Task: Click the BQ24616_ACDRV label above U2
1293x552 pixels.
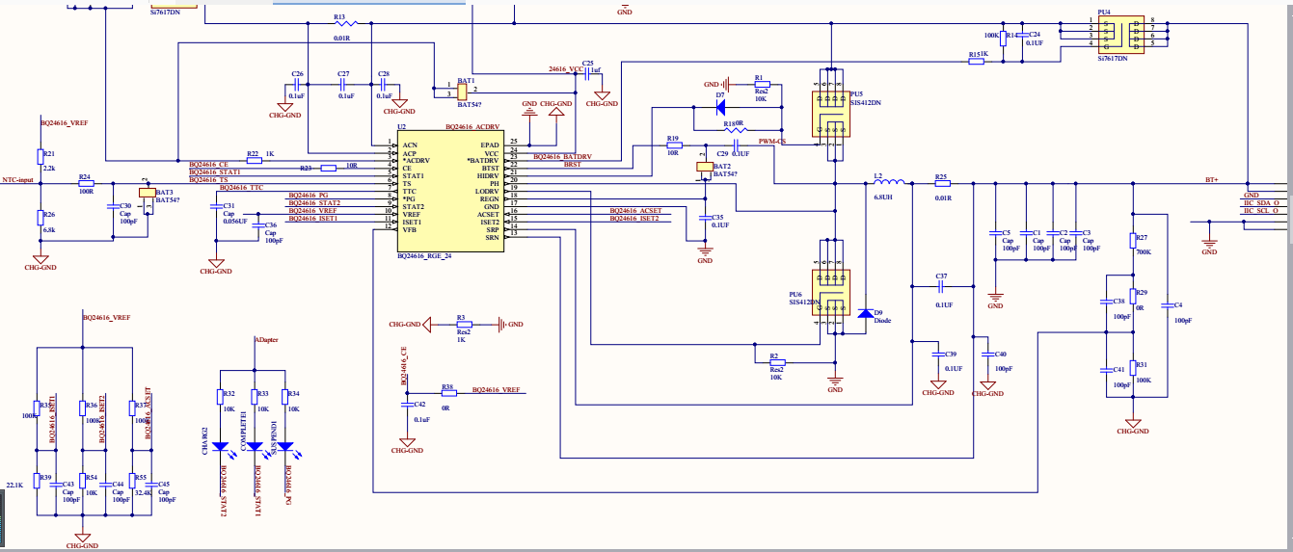Action: [472, 127]
